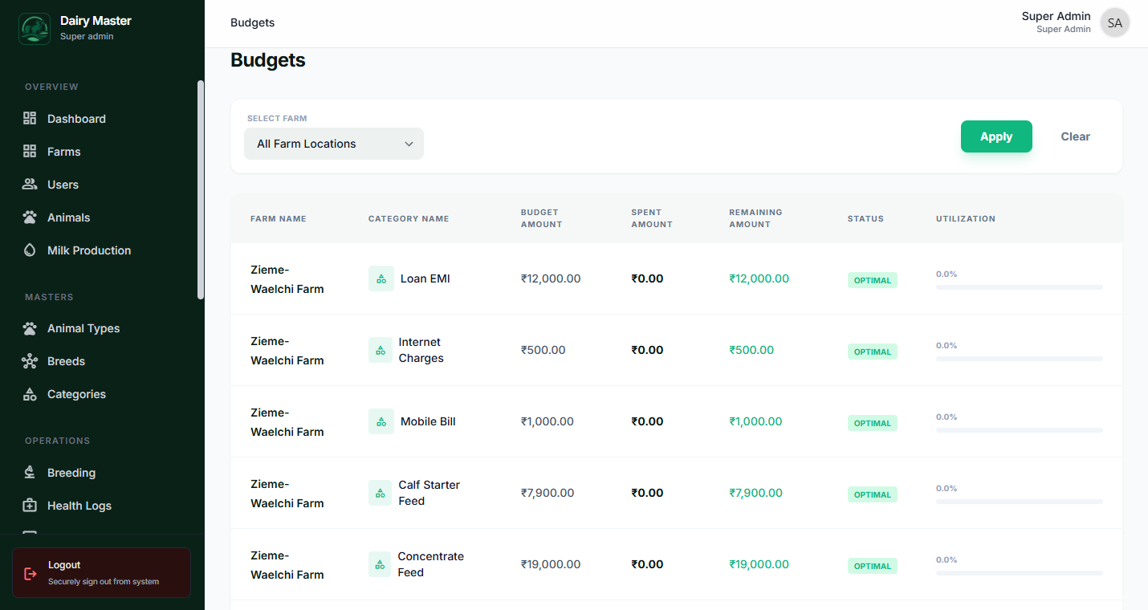Click the Dairy Master logo
Screen dimensions: 1148x610
tap(34, 27)
